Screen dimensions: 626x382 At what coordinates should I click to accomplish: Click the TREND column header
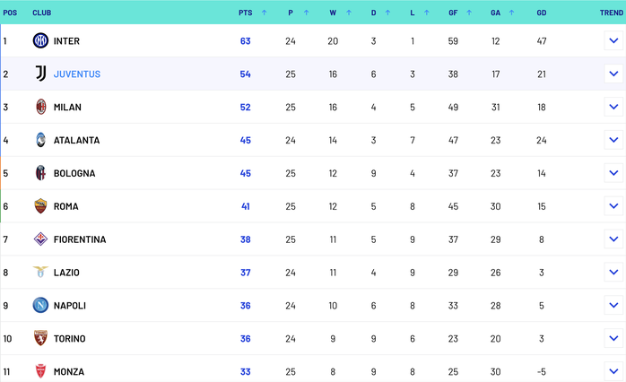pyautogui.click(x=612, y=13)
